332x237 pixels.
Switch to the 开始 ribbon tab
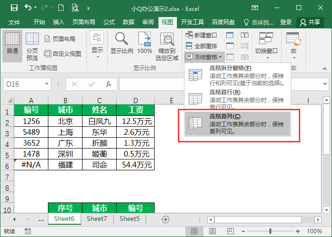[x=39, y=22]
